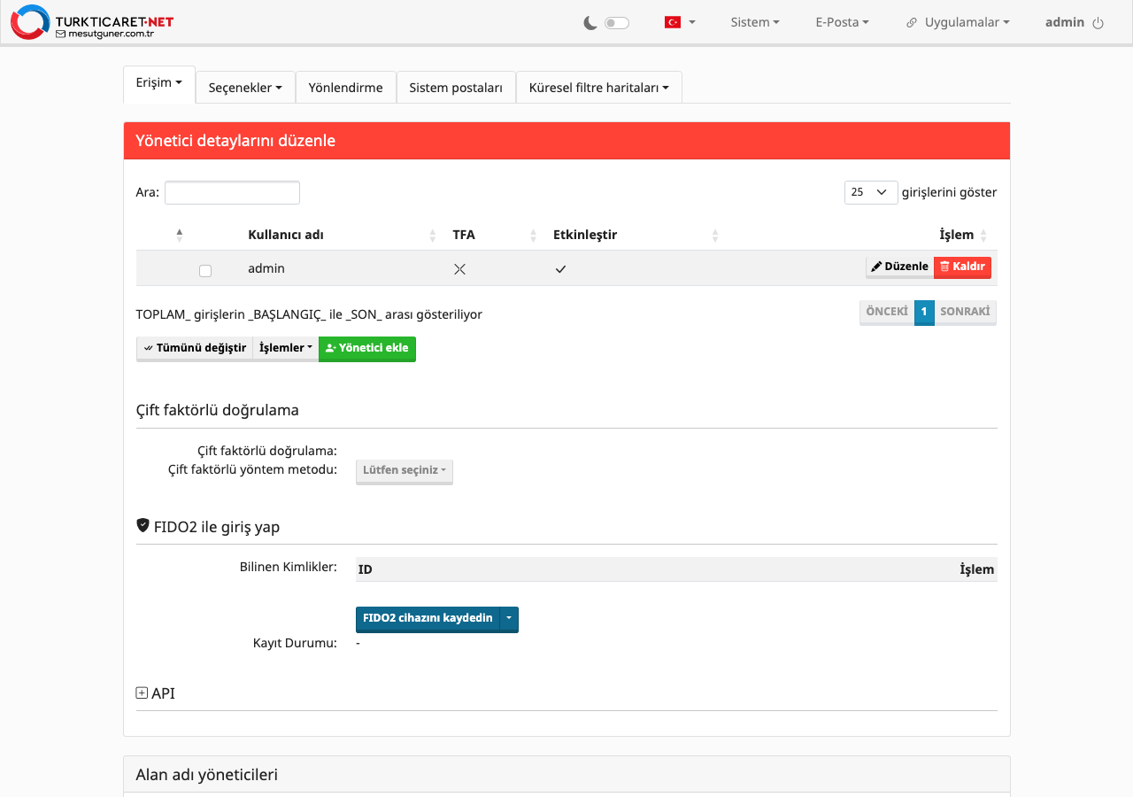Click FIDO2 cihazını kaydedin button

tap(428, 619)
